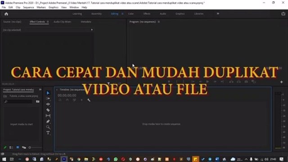Toggle insert sequences as nests option

[x=60, y=100]
